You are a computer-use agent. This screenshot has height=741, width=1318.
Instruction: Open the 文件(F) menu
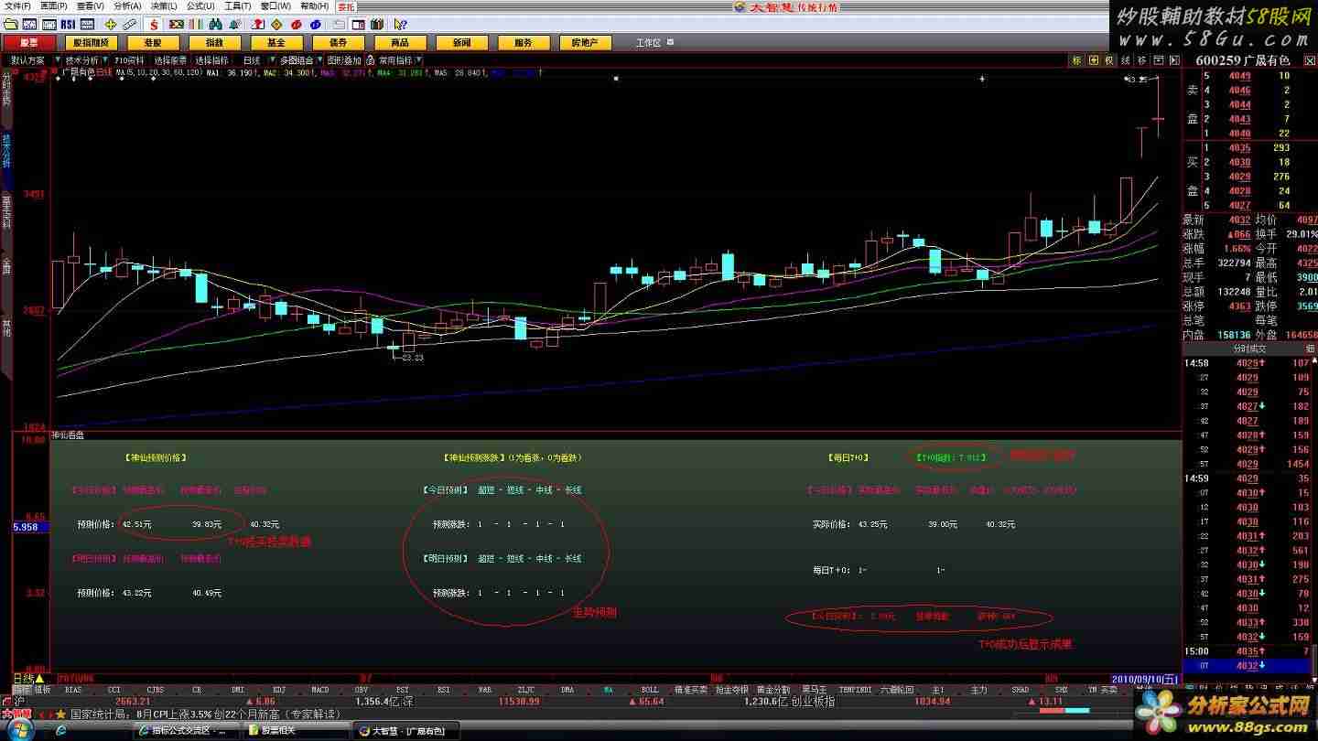17,5
